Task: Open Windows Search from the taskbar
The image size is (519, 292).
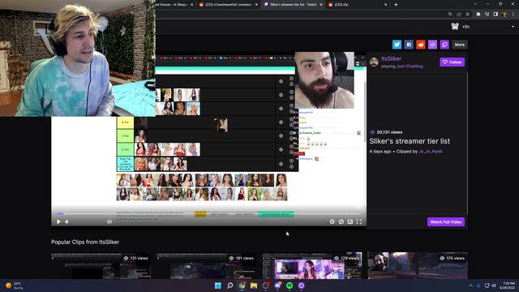Action: (x=229, y=286)
